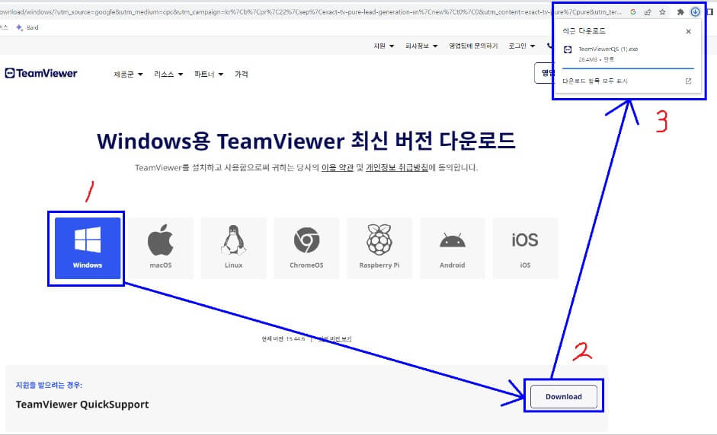717x435 pixels.
Task: Click the TeamViewer QuickSupport heading text
Action: click(x=82, y=405)
